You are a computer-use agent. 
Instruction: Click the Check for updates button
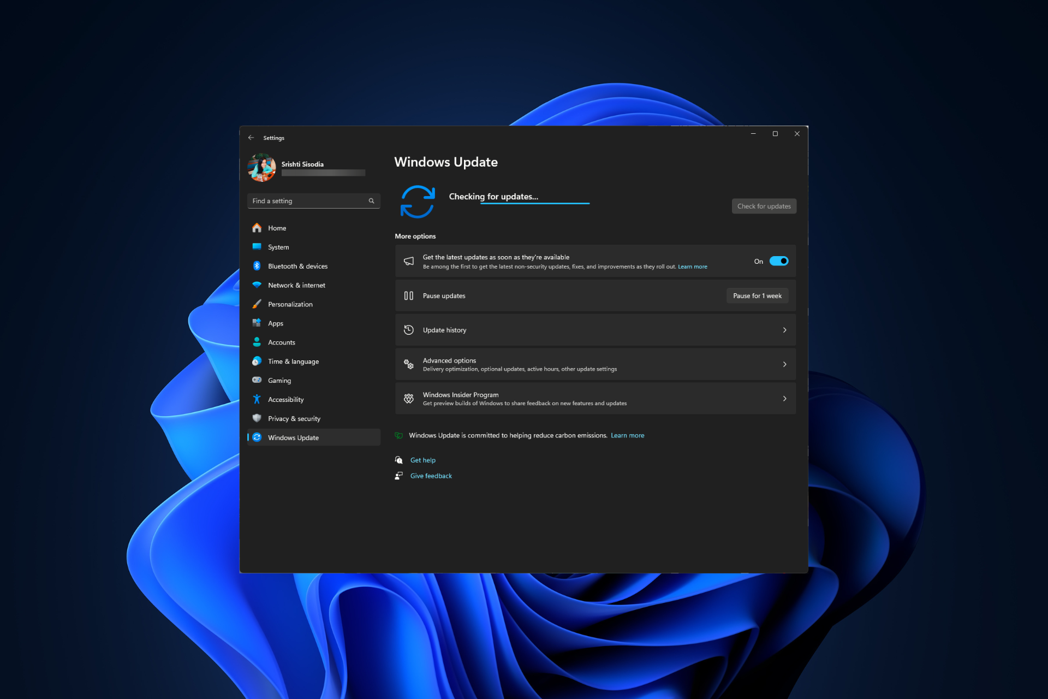(764, 206)
